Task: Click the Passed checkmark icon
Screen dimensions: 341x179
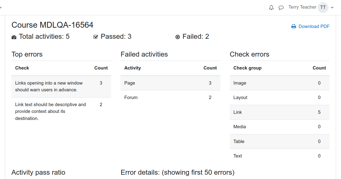Action: 96,37
